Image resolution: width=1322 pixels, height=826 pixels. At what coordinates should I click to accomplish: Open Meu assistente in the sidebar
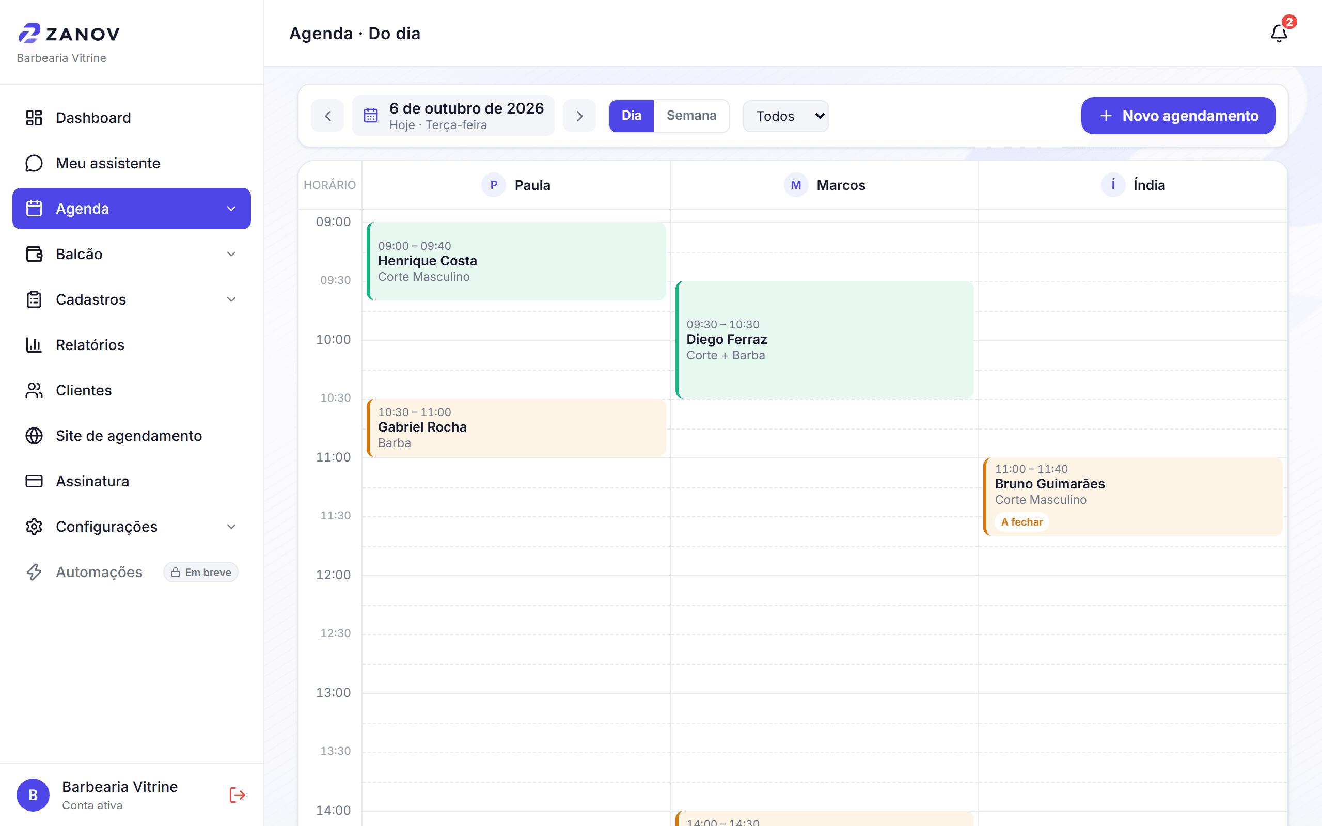coord(132,163)
